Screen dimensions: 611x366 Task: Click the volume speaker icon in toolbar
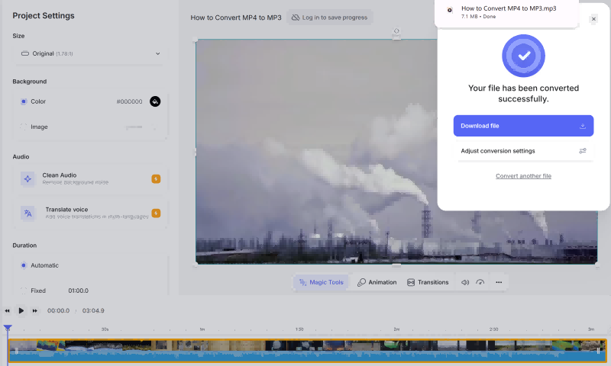465,282
